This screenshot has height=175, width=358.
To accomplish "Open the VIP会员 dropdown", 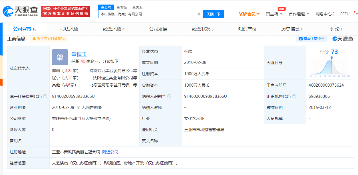I will coord(249,14).
